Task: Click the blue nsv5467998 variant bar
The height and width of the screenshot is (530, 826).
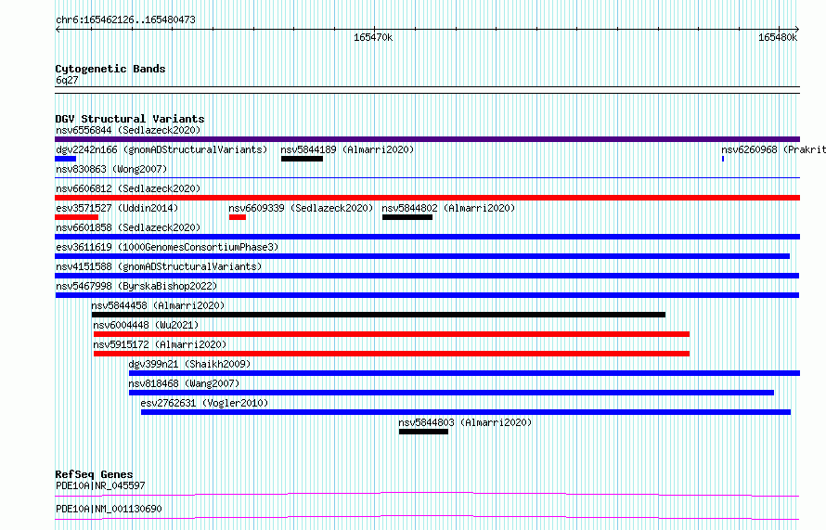Action: point(427,295)
